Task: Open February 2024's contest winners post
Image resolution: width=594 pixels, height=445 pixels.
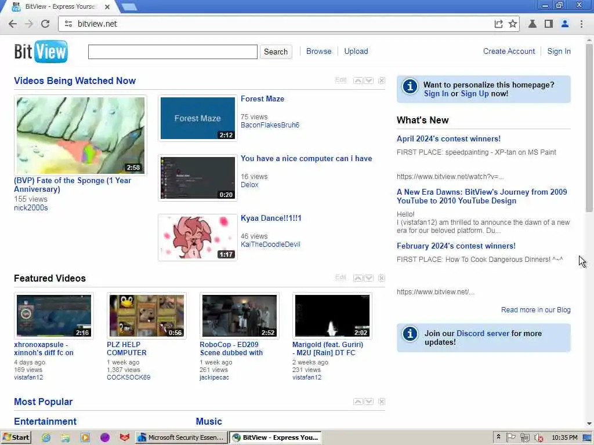Action: pos(456,246)
